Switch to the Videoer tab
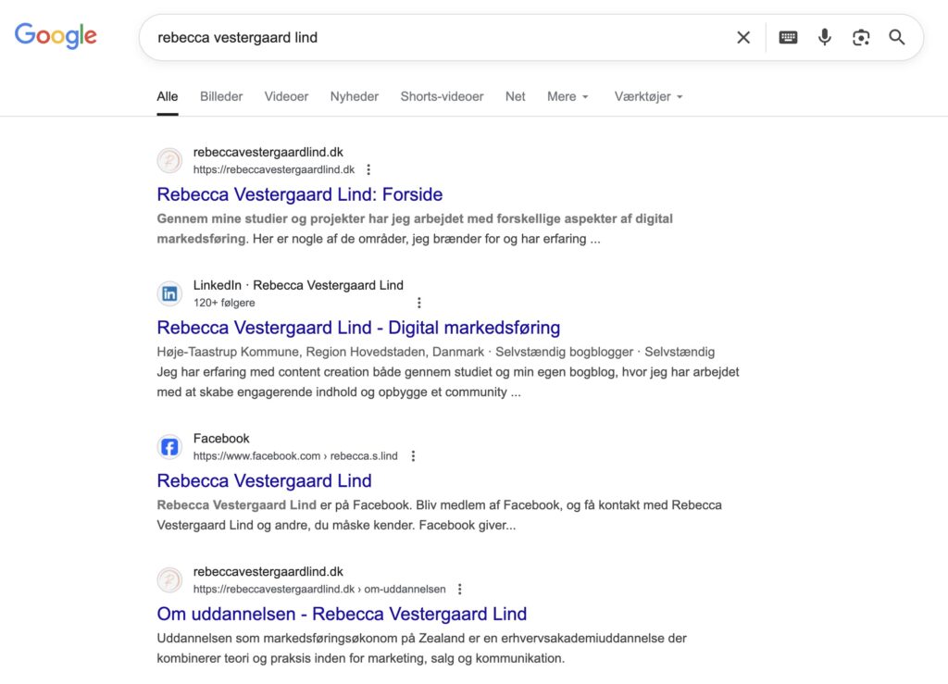 (286, 96)
